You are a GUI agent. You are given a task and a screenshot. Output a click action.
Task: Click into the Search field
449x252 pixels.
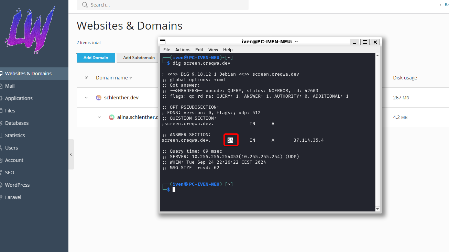[x=165, y=5]
